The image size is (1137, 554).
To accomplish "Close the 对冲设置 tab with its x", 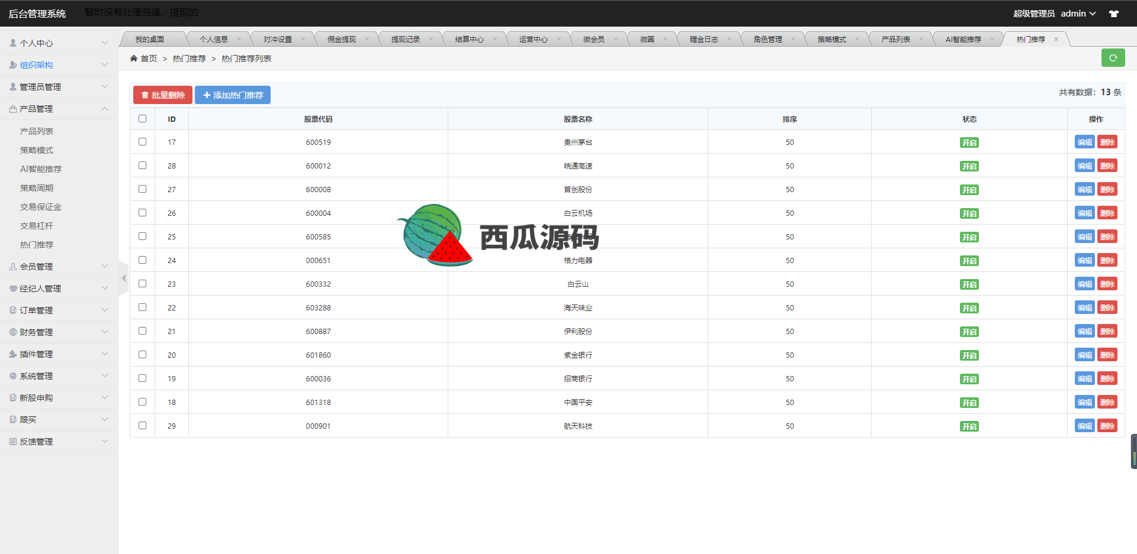I will point(303,39).
